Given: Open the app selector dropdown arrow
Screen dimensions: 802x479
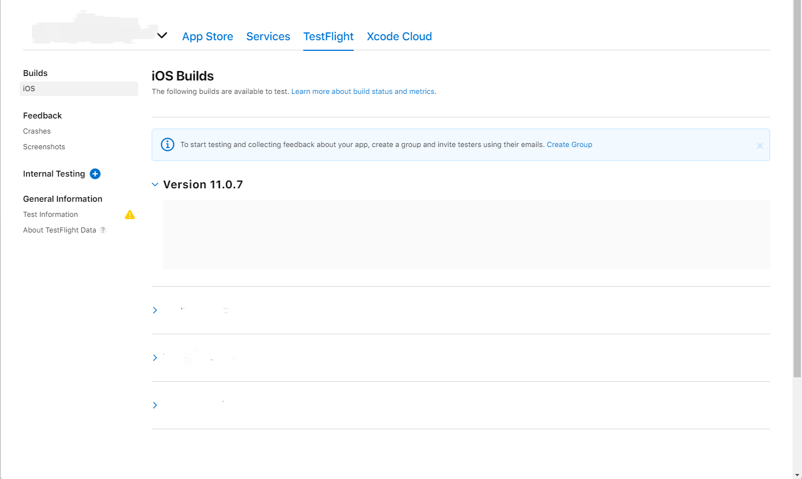Looking at the screenshot, I should [x=162, y=36].
